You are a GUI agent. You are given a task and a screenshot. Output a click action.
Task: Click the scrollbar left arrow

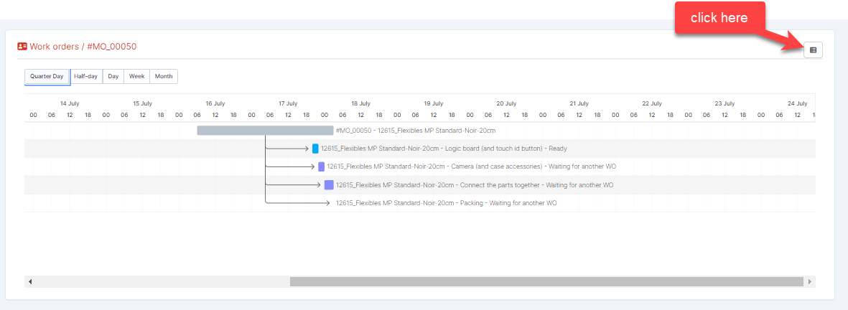coord(30,282)
